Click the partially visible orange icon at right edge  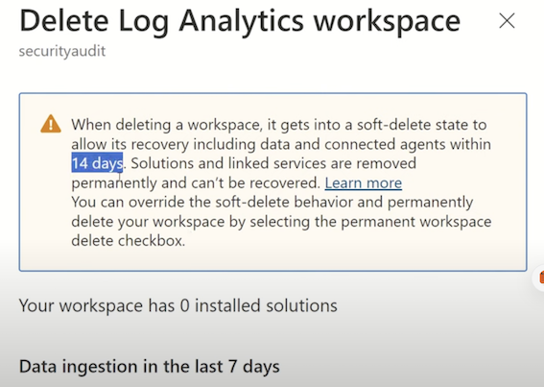coord(540,278)
